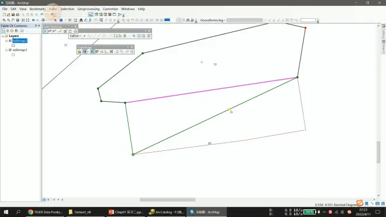Click the blue color swatch in toolbar

coord(167,20)
